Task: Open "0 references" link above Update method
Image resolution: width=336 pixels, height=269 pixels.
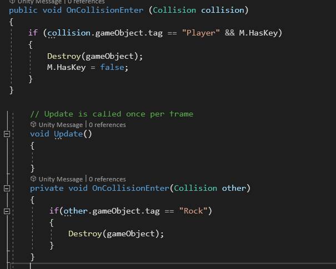Action: click(107, 125)
